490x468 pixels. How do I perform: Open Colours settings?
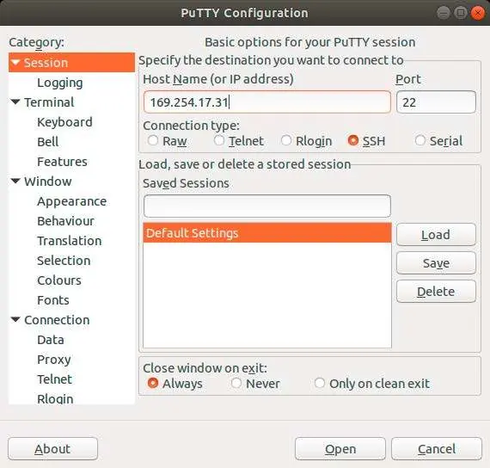(x=59, y=280)
